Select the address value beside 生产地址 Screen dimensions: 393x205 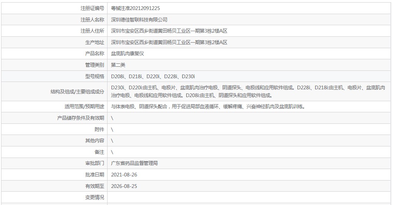click(169, 42)
